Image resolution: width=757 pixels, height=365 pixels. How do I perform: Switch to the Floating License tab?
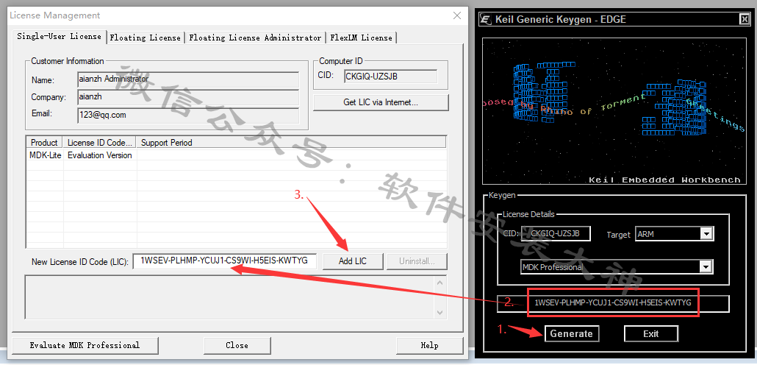(x=146, y=38)
